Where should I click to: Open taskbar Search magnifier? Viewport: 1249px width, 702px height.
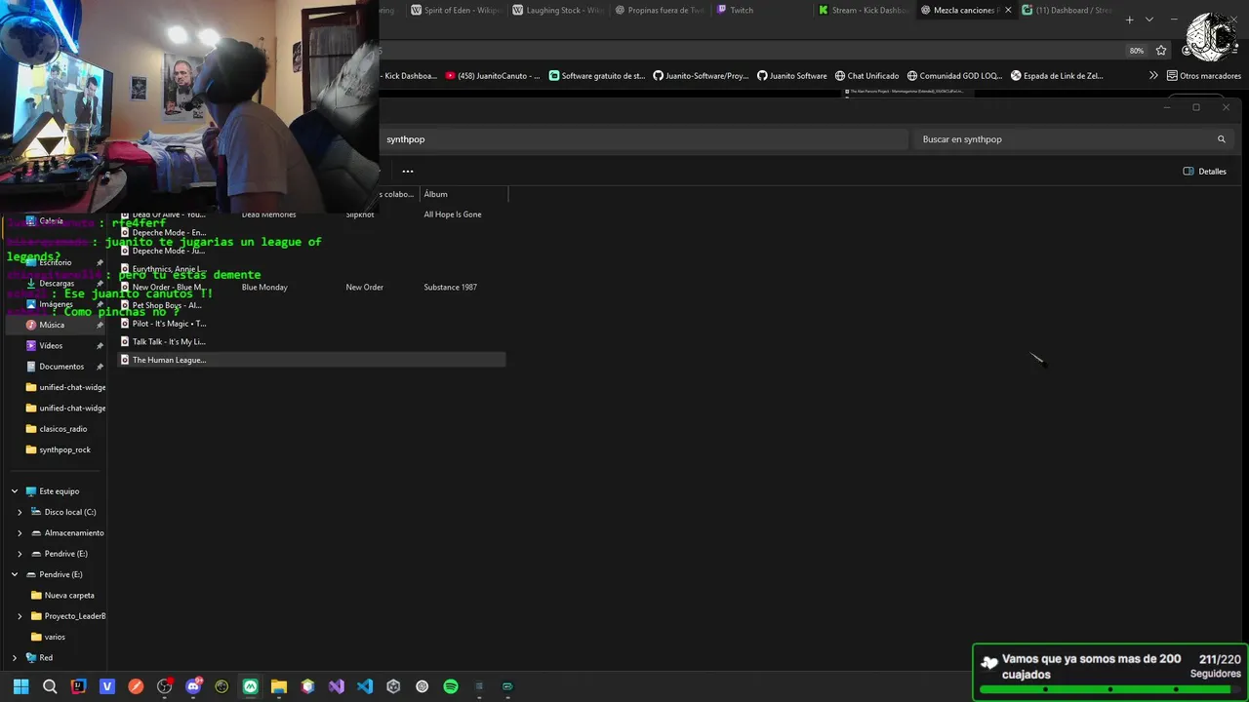click(x=50, y=686)
